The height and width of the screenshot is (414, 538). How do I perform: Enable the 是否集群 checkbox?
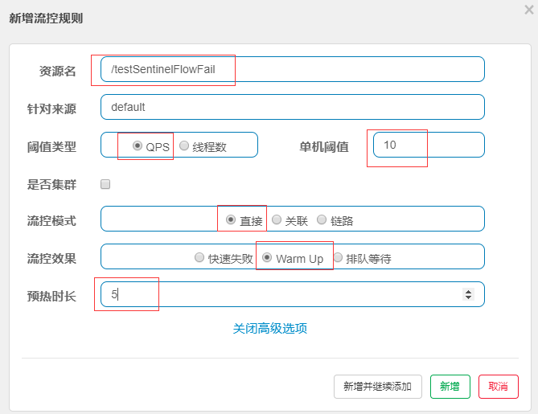(x=105, y=184)
